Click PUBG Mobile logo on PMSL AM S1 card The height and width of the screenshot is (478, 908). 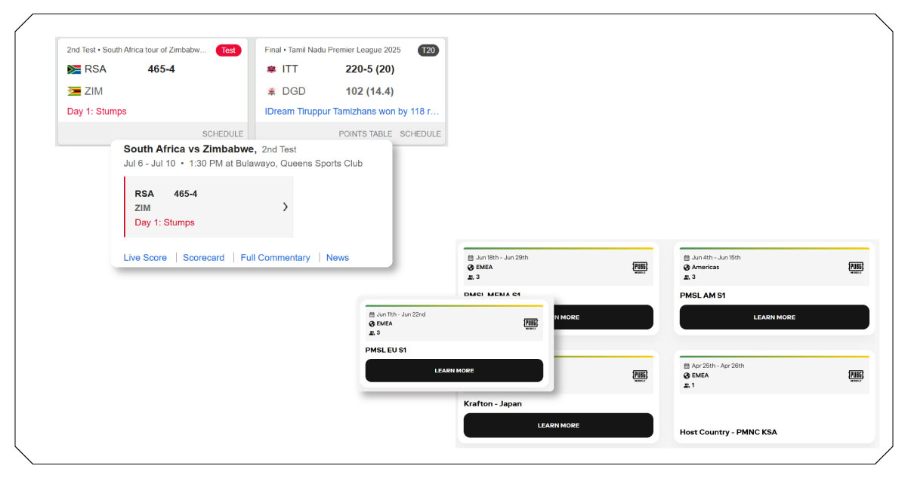coord(856,268)
